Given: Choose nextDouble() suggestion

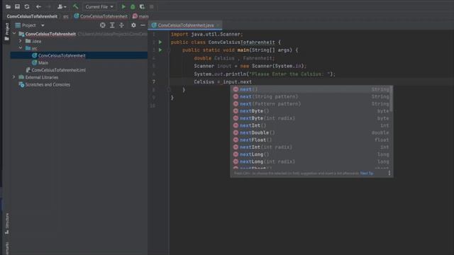Looking at the screenshot, I should pyautogui.click(x=311, y=132).
